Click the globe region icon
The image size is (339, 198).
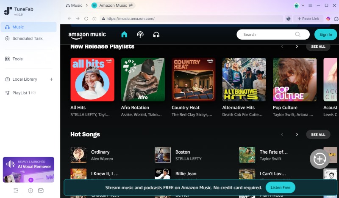289,19
